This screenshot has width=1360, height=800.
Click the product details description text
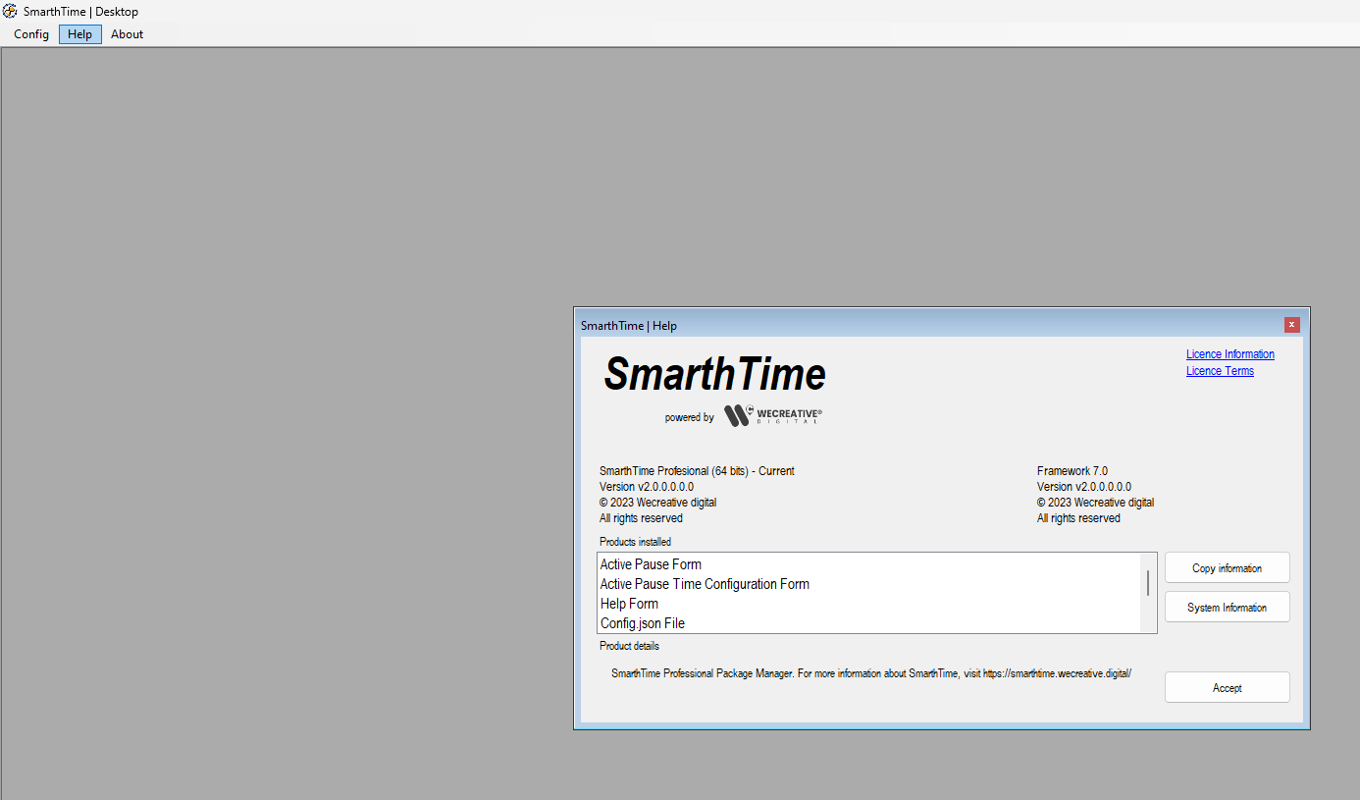coord(871,673)
